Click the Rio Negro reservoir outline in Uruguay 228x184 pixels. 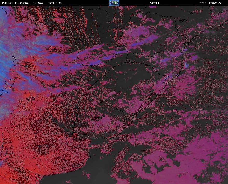pos(98,118)
